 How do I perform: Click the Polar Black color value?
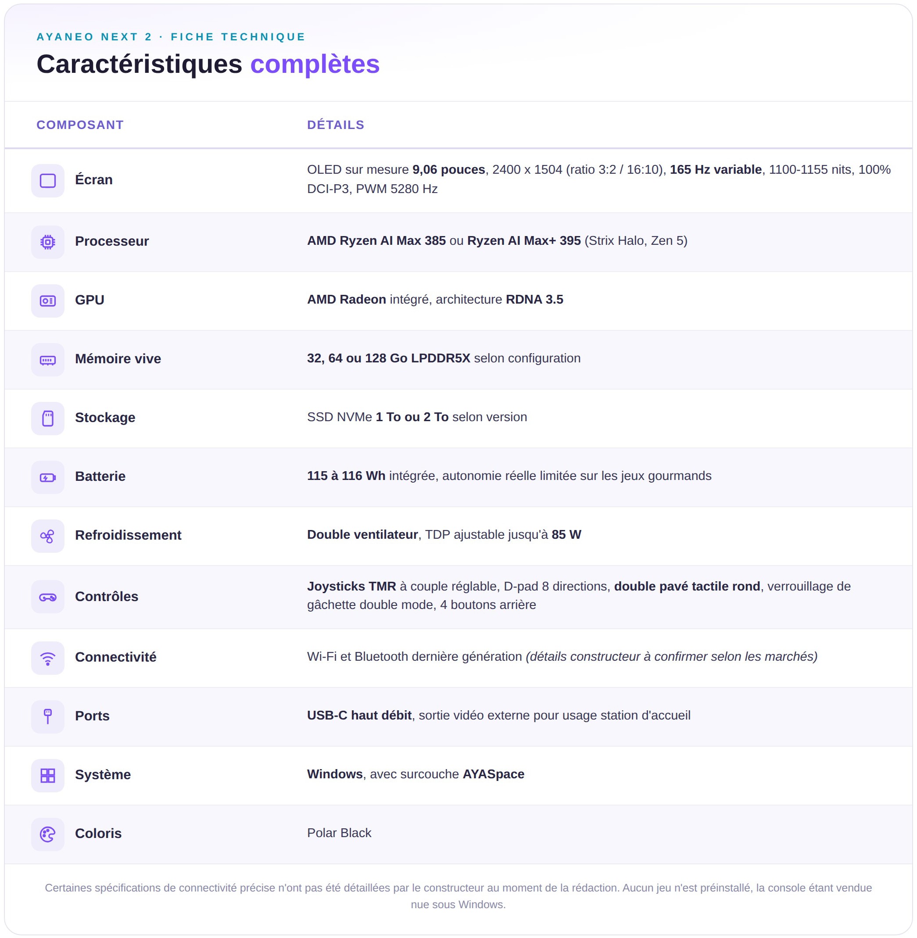point(339,833)
